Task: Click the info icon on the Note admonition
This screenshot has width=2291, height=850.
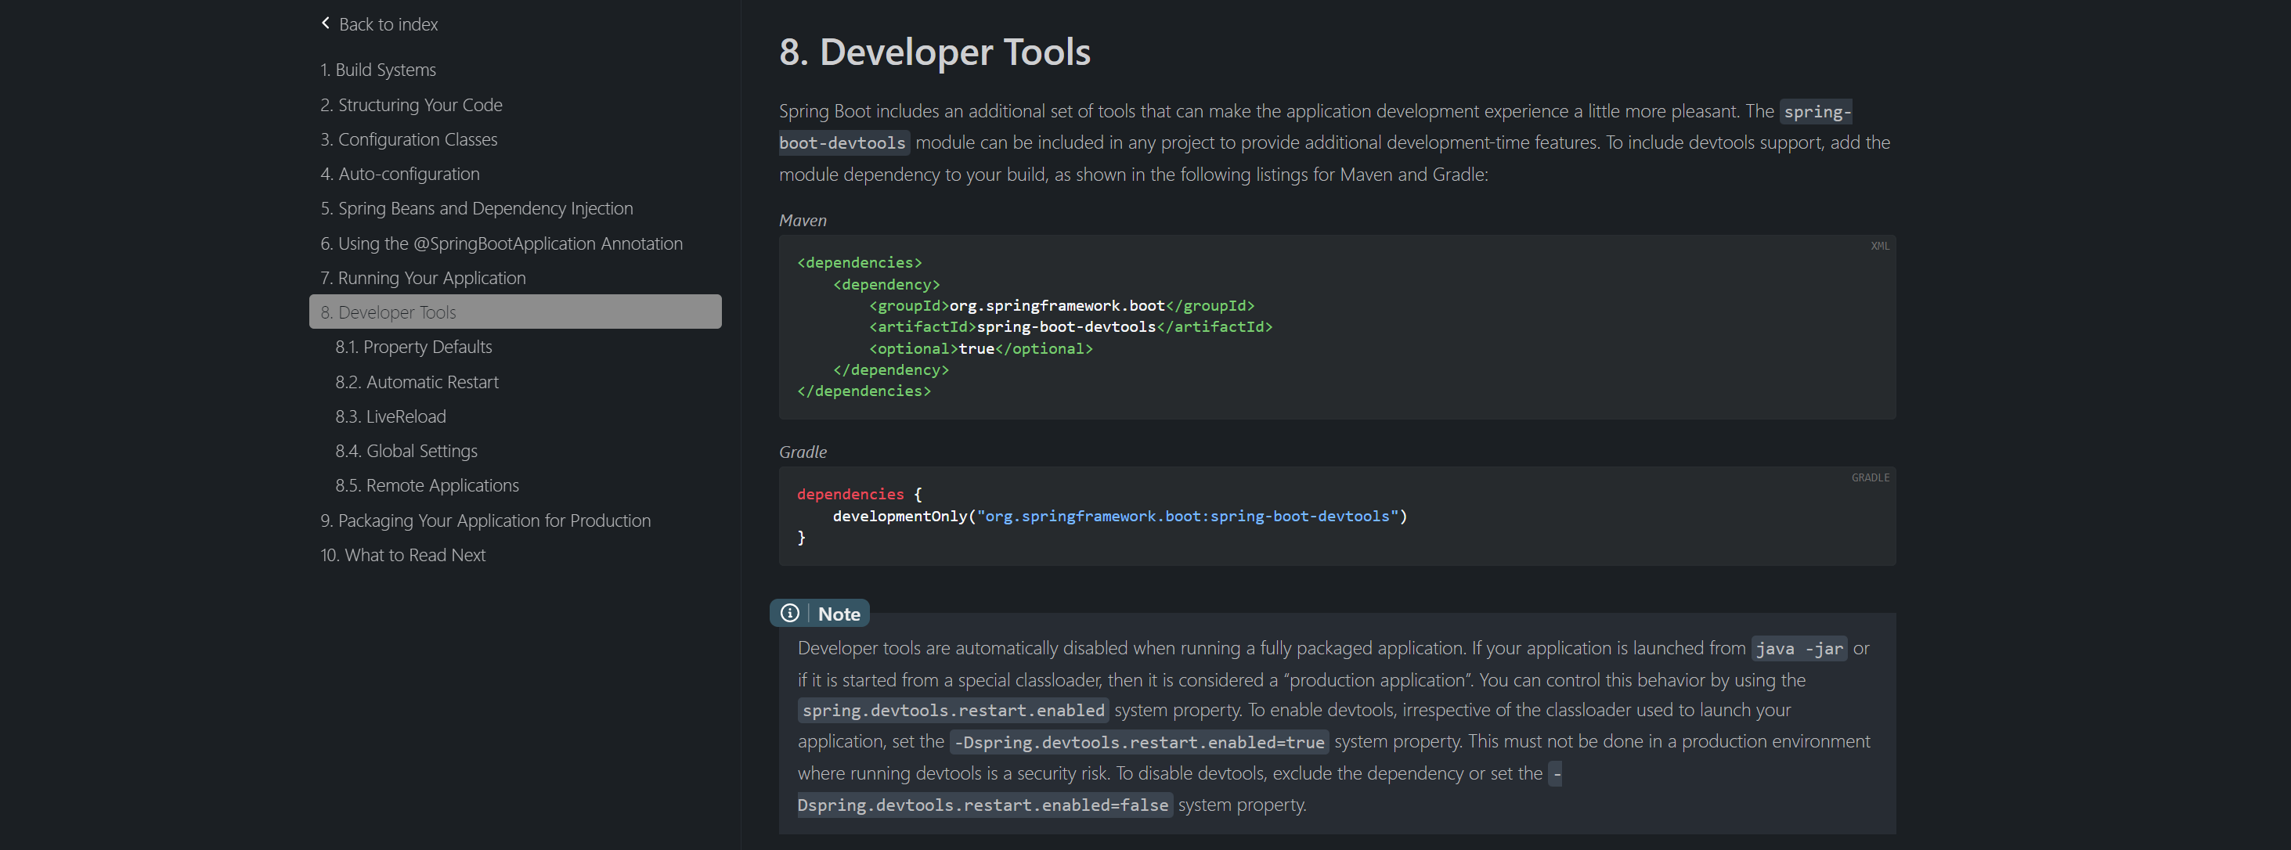Action: click(790, 614)
